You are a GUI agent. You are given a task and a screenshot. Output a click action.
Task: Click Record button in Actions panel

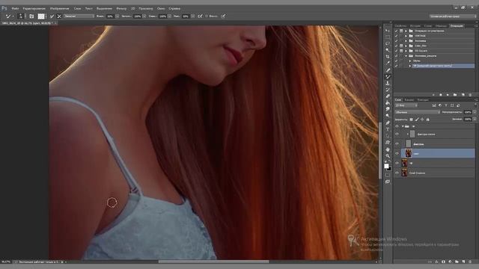pyautogui.click(x=440, y=95)
